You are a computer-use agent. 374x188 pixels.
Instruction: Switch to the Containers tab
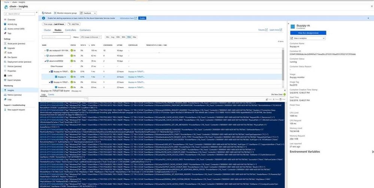85,30
